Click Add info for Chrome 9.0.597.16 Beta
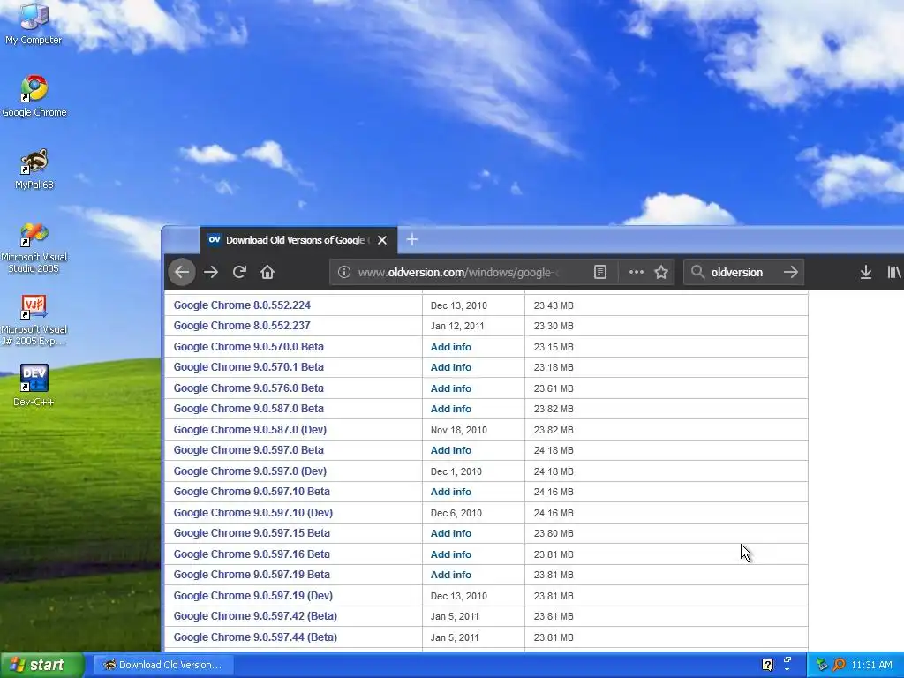 pos(451,554)
